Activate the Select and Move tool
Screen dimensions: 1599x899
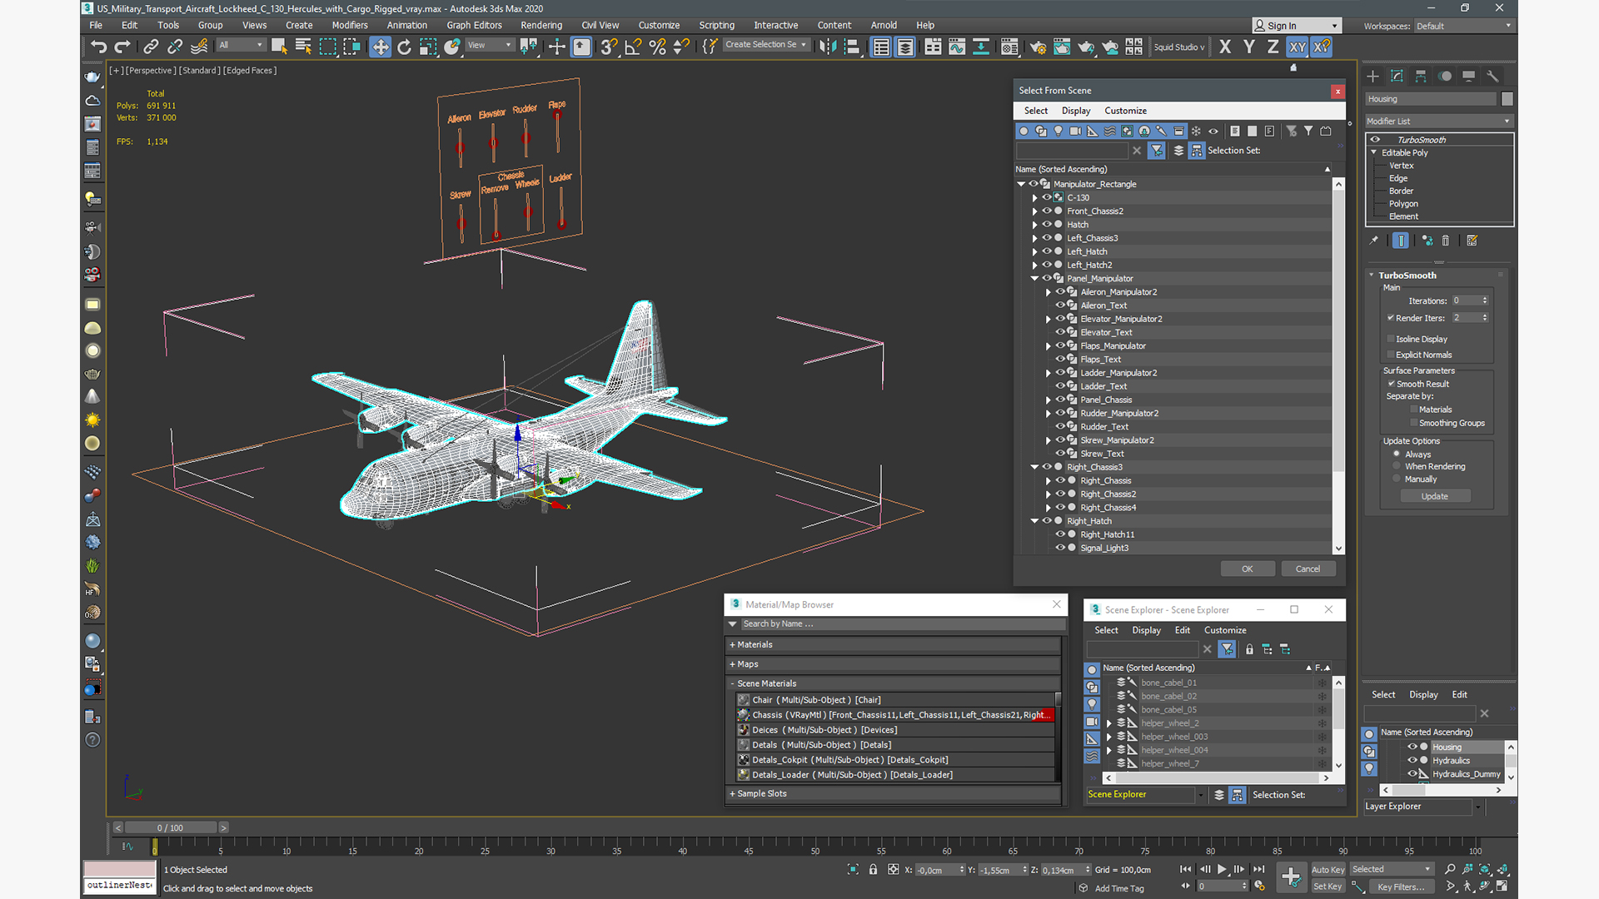[x=380, y=47]
